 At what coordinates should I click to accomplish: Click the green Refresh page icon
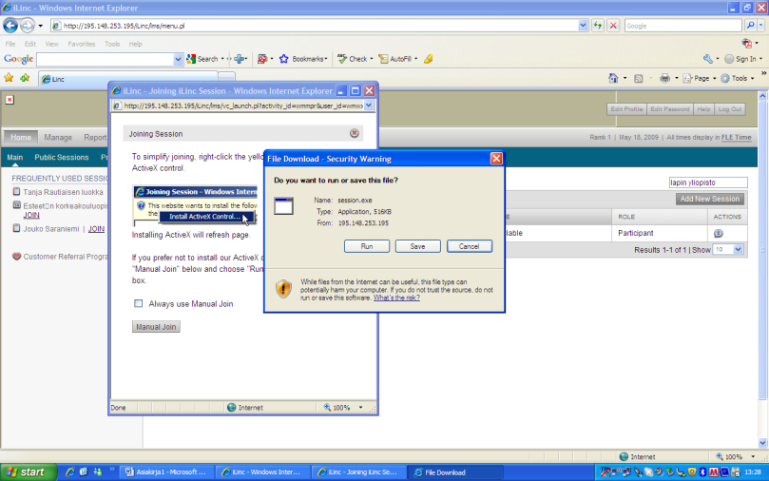(x=597, y=26)
